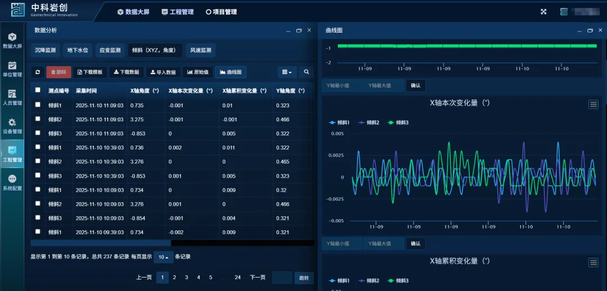Expand the column view grid dropdown

pos(287,72)
